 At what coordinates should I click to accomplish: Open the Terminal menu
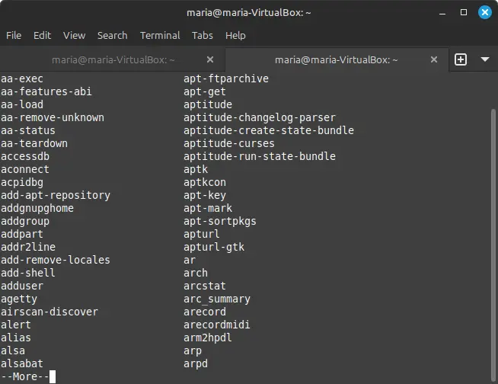click(x=160, y=35)
